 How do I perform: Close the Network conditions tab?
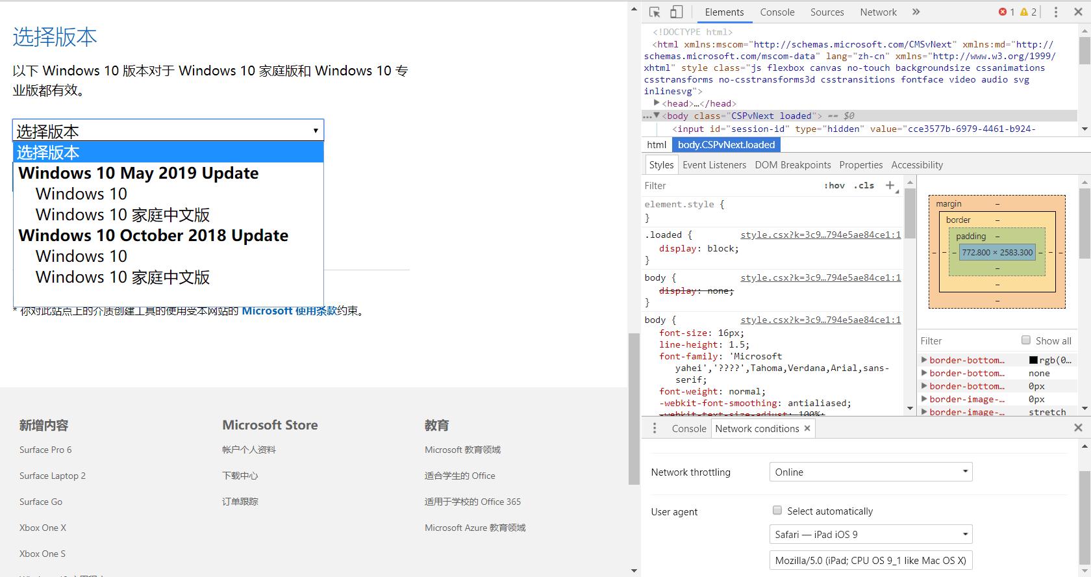point(807,428)
